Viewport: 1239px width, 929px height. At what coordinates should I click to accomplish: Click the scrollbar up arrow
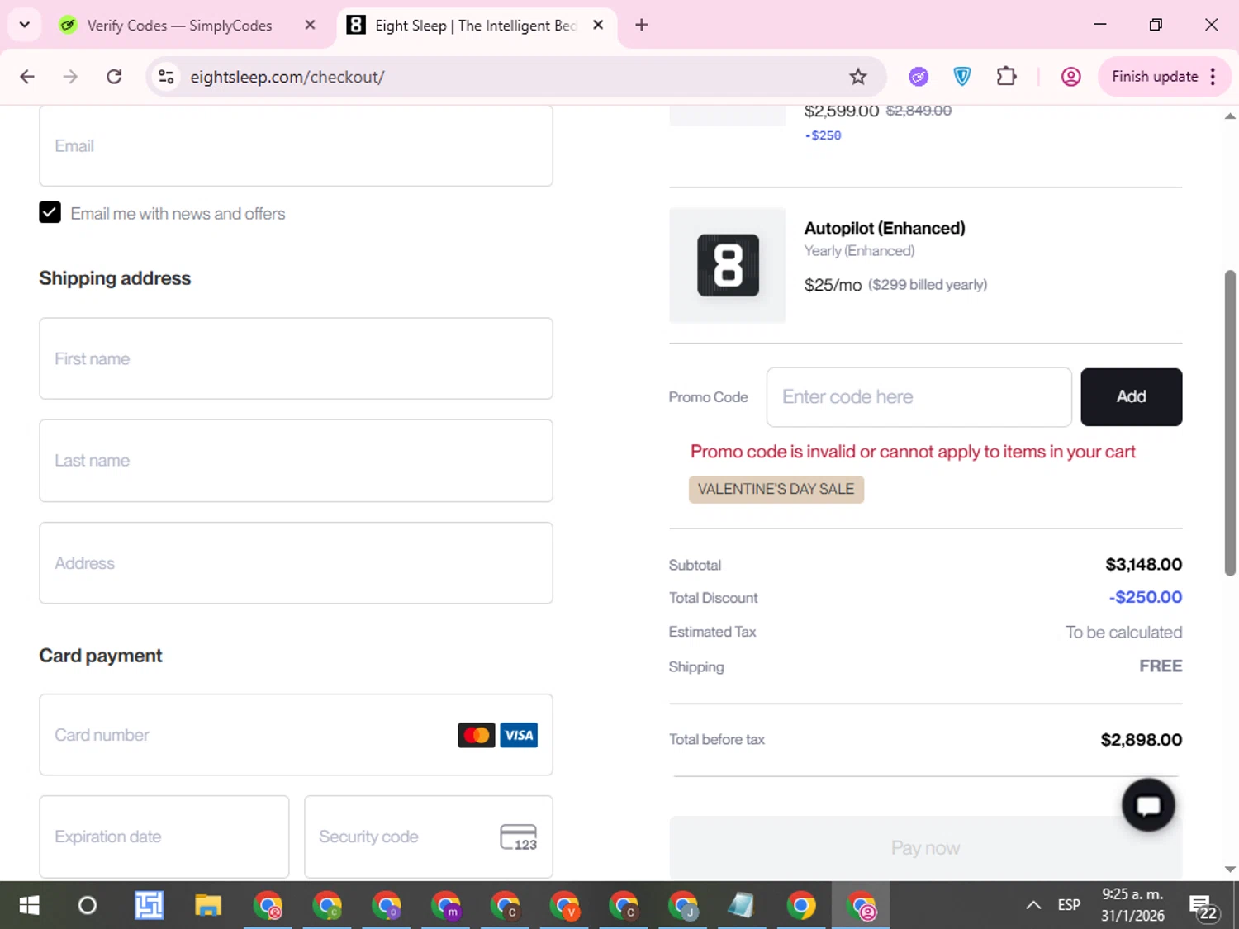1230,116
